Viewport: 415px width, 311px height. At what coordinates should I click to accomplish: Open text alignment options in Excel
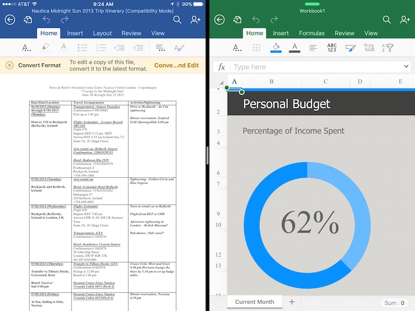pos(313,48)
